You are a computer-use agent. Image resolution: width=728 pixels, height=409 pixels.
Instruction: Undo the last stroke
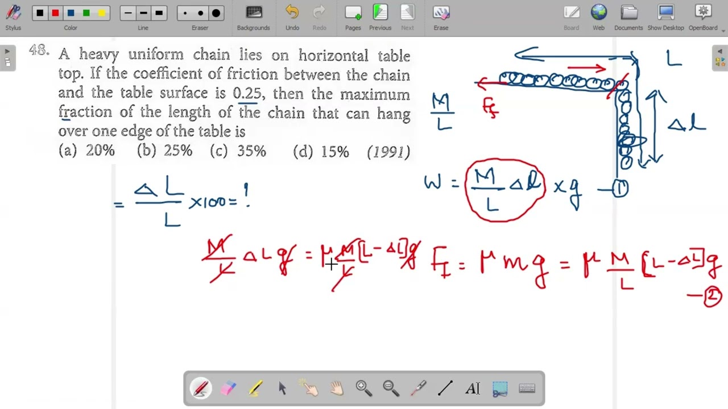tap(292, 18)
